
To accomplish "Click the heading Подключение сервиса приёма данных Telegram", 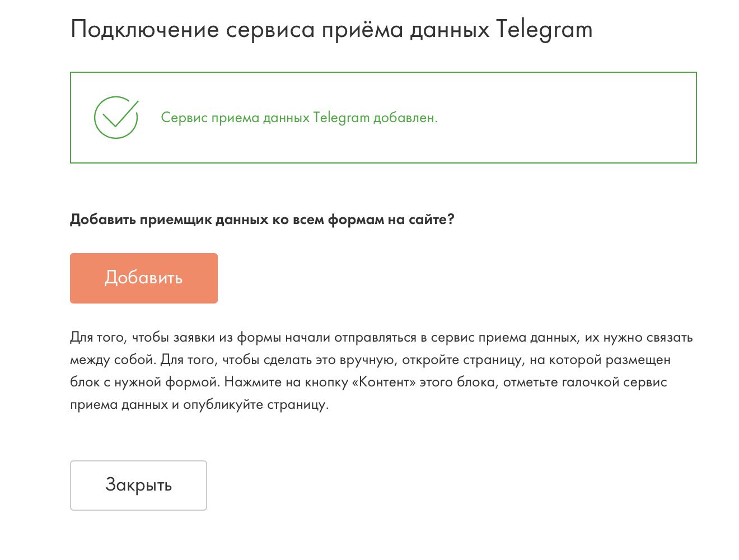I will coord(331,29).
